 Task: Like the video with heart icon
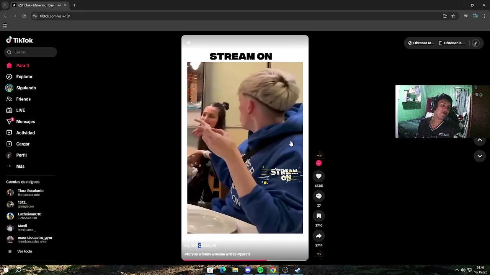point(318,176)
